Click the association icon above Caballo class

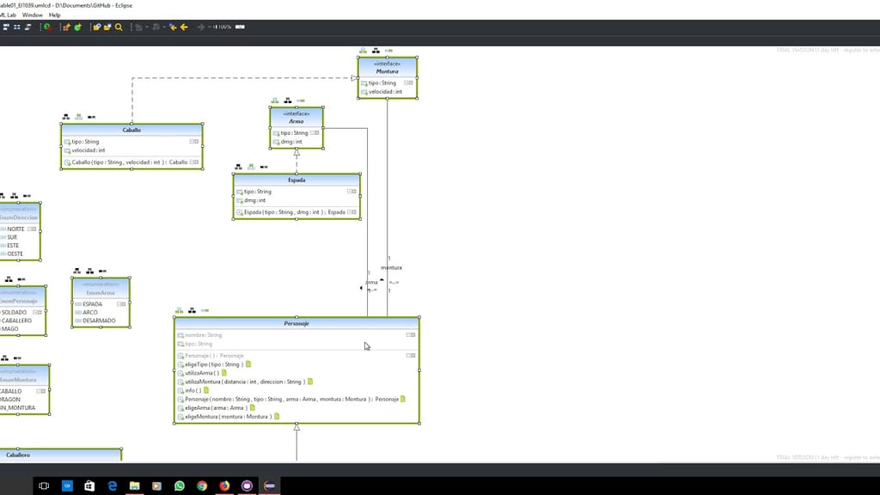click(x=91, y=117)
